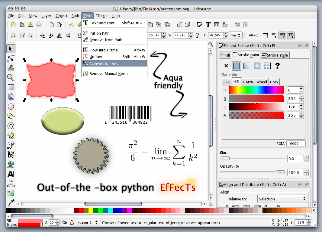Set stroke paint to no paint (X)
This screenshot has height=232, width=322.
pyautogui.click(x=226, y=66)
